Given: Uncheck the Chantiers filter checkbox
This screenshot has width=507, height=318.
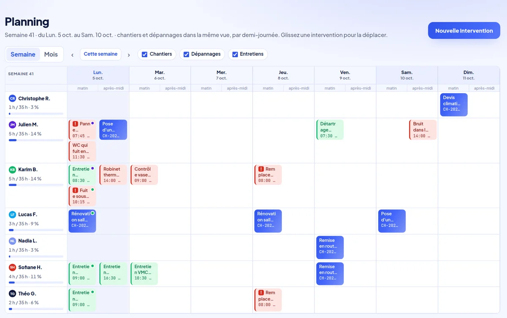Looking at the screenshot, I should [144, 55].
